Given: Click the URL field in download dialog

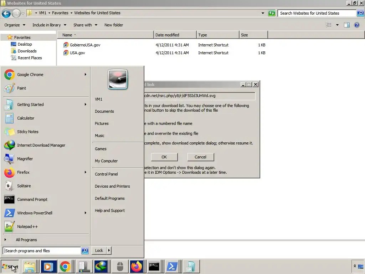Looking at the screenshot, I should [x=200, y=96].
